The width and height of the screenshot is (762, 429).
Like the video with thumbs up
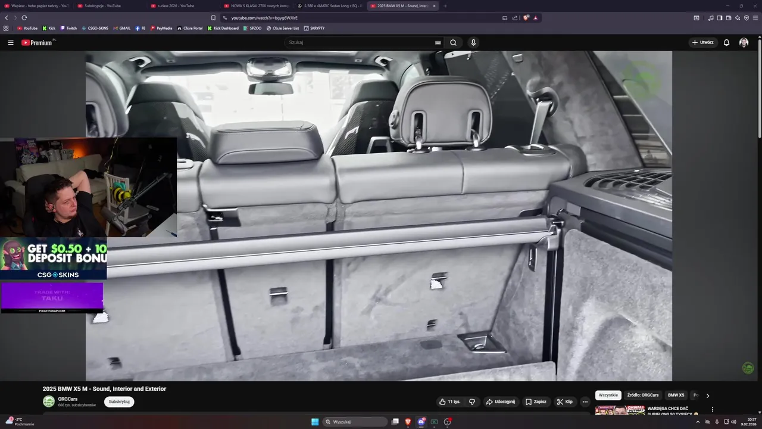(x=449, y=402)
